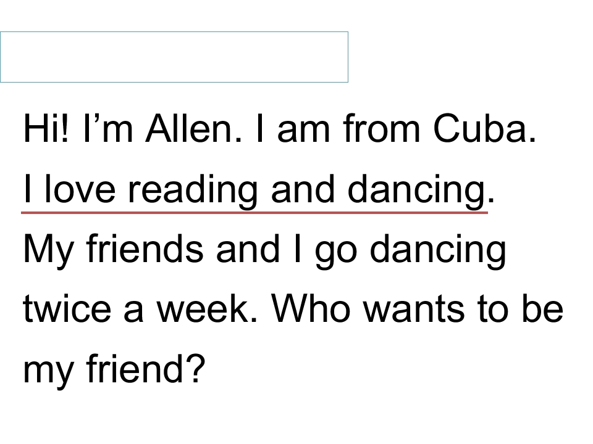This screenshot has height=444, width=593.
Task: Click the red underline beneath the second sentence
Action: click(254, 213)
